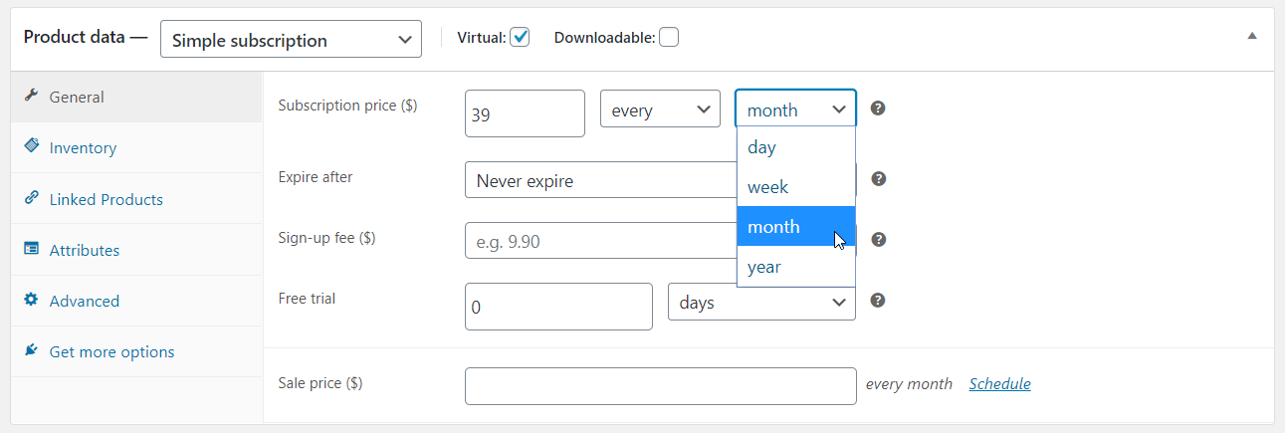Open the "every" billing interval dropdown
The height and width of the screenshot is (433, 1285).
click(660, 108)
